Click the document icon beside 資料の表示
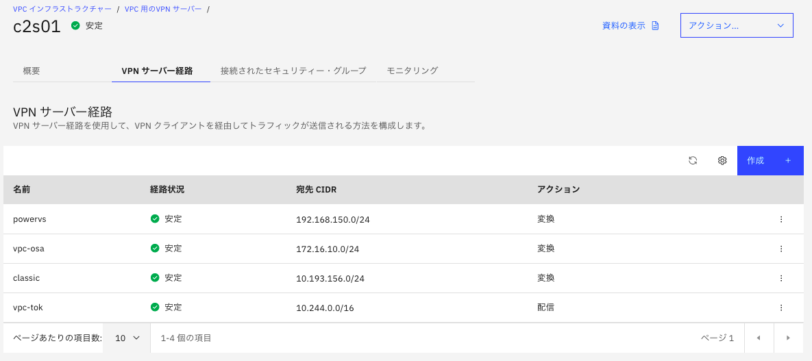The width and height of the screenshot is (812, 361). 655,26
